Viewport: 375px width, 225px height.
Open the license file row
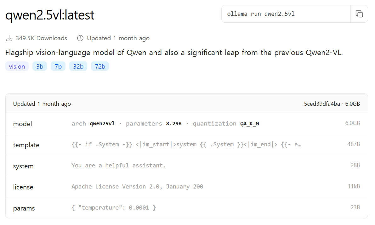tap(23, 187)
